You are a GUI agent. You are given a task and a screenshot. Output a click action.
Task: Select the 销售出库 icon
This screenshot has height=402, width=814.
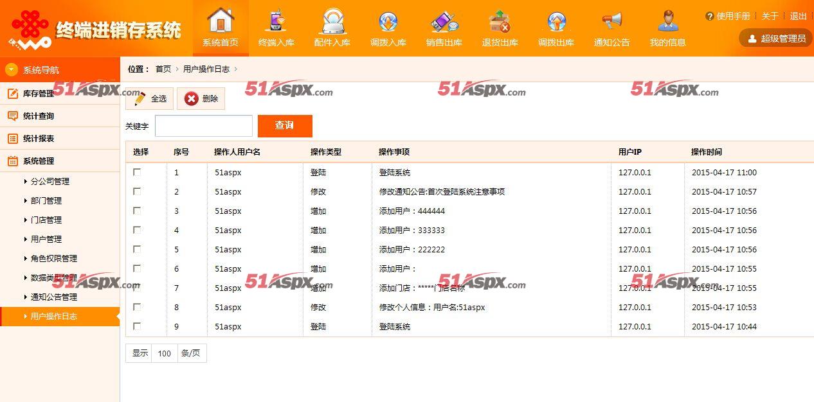click(444, 22)
